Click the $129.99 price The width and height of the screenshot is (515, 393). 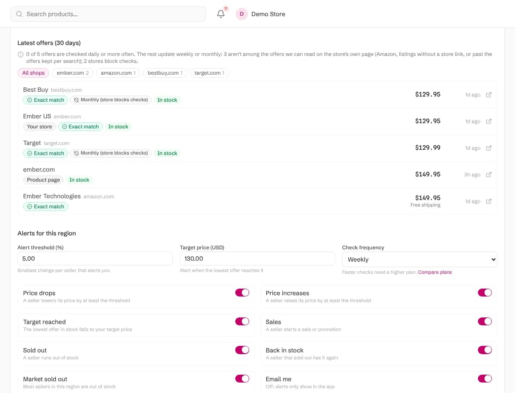428,148
